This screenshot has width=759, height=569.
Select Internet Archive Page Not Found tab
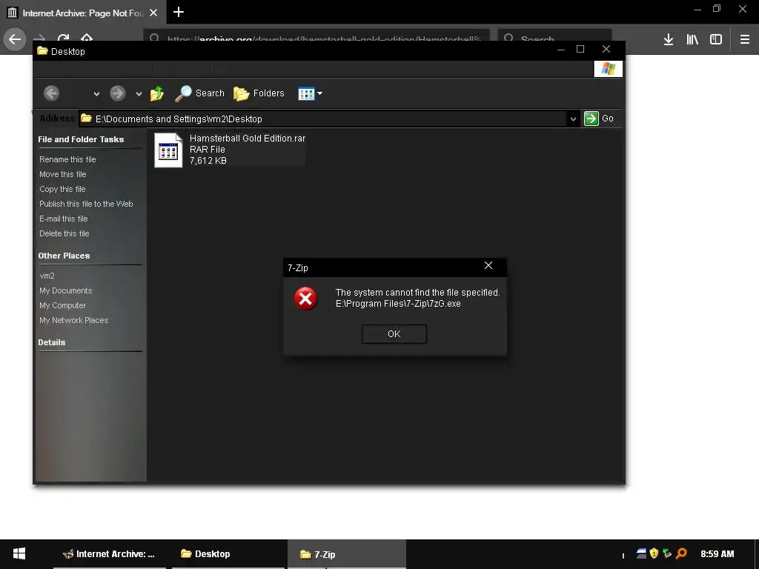point(83,13)
